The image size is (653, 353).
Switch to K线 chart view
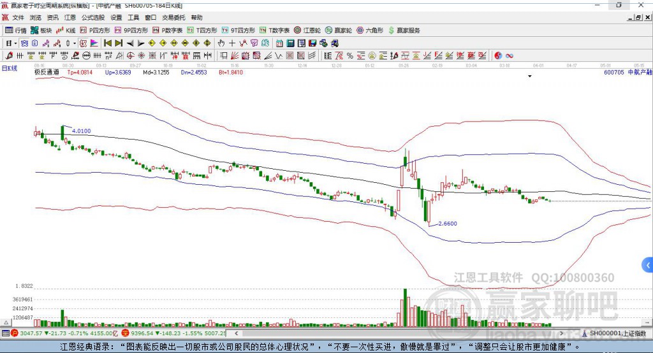66,31
